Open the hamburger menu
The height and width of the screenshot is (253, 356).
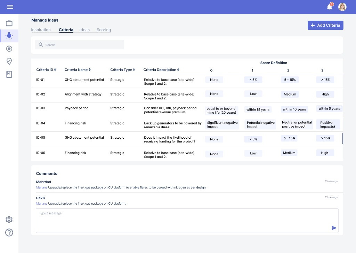pyautogui.click(x=10, y=7)
